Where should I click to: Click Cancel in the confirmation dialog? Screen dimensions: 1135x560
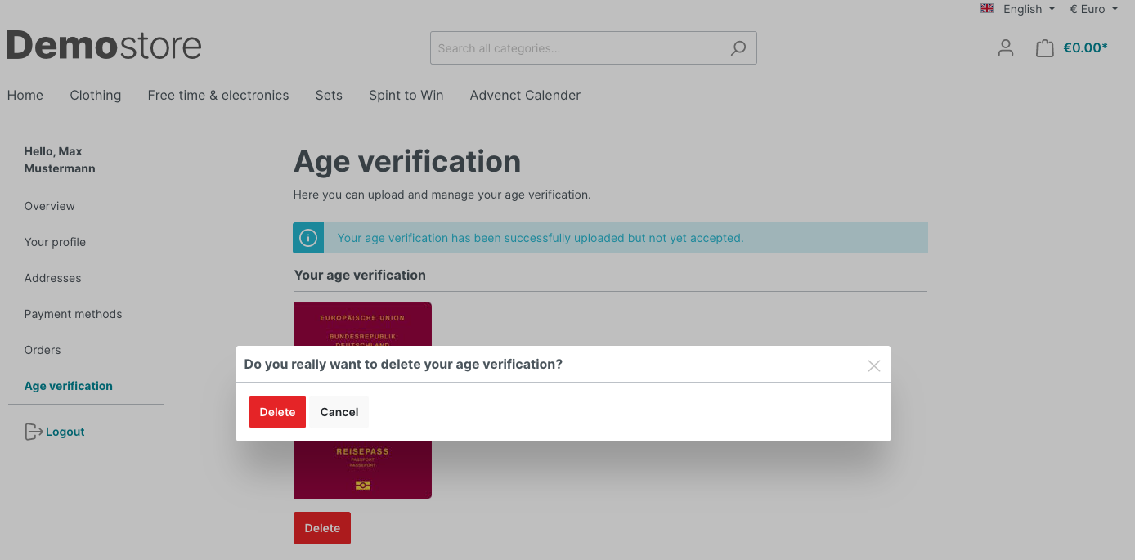pyautogui.click(x=339, y=412)
